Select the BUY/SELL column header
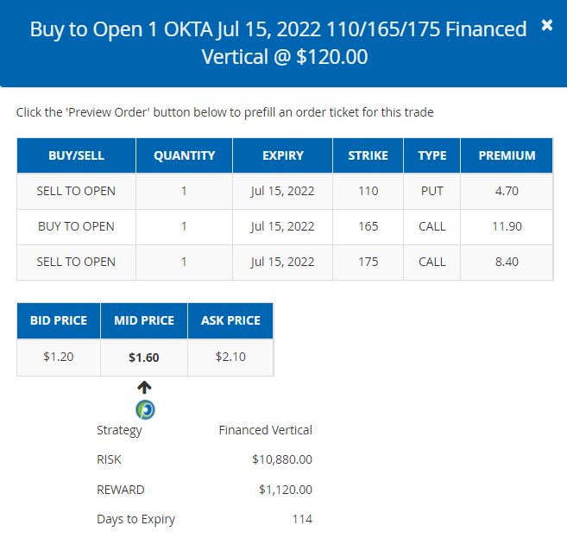Image resolution: width=567 pixels, height=538 pixels. point(76,155)
